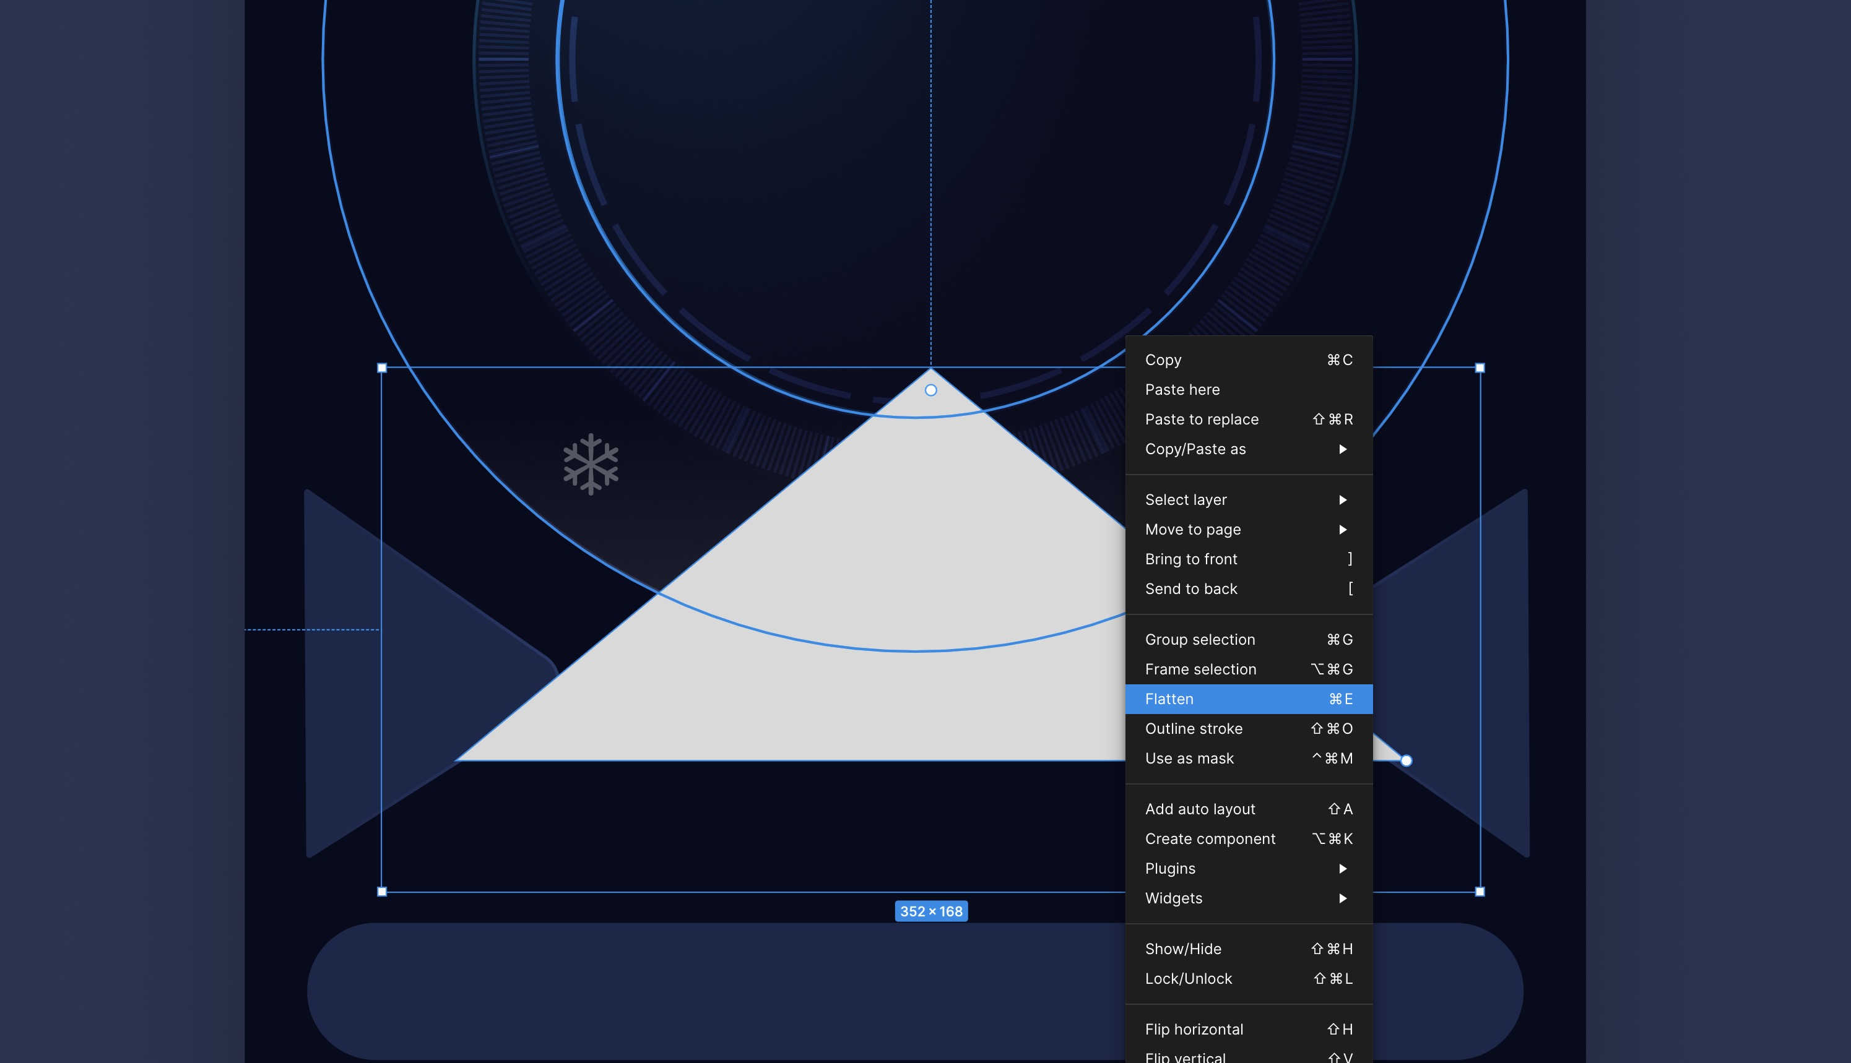The image size is (1851, 1063).
Task: Click Frame selection
Action: tap(1201, 669)
